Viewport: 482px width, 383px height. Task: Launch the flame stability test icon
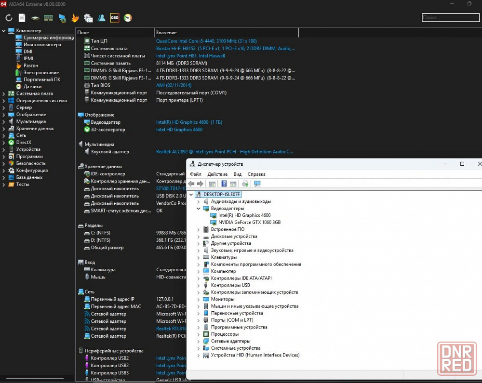coord(75,18)
